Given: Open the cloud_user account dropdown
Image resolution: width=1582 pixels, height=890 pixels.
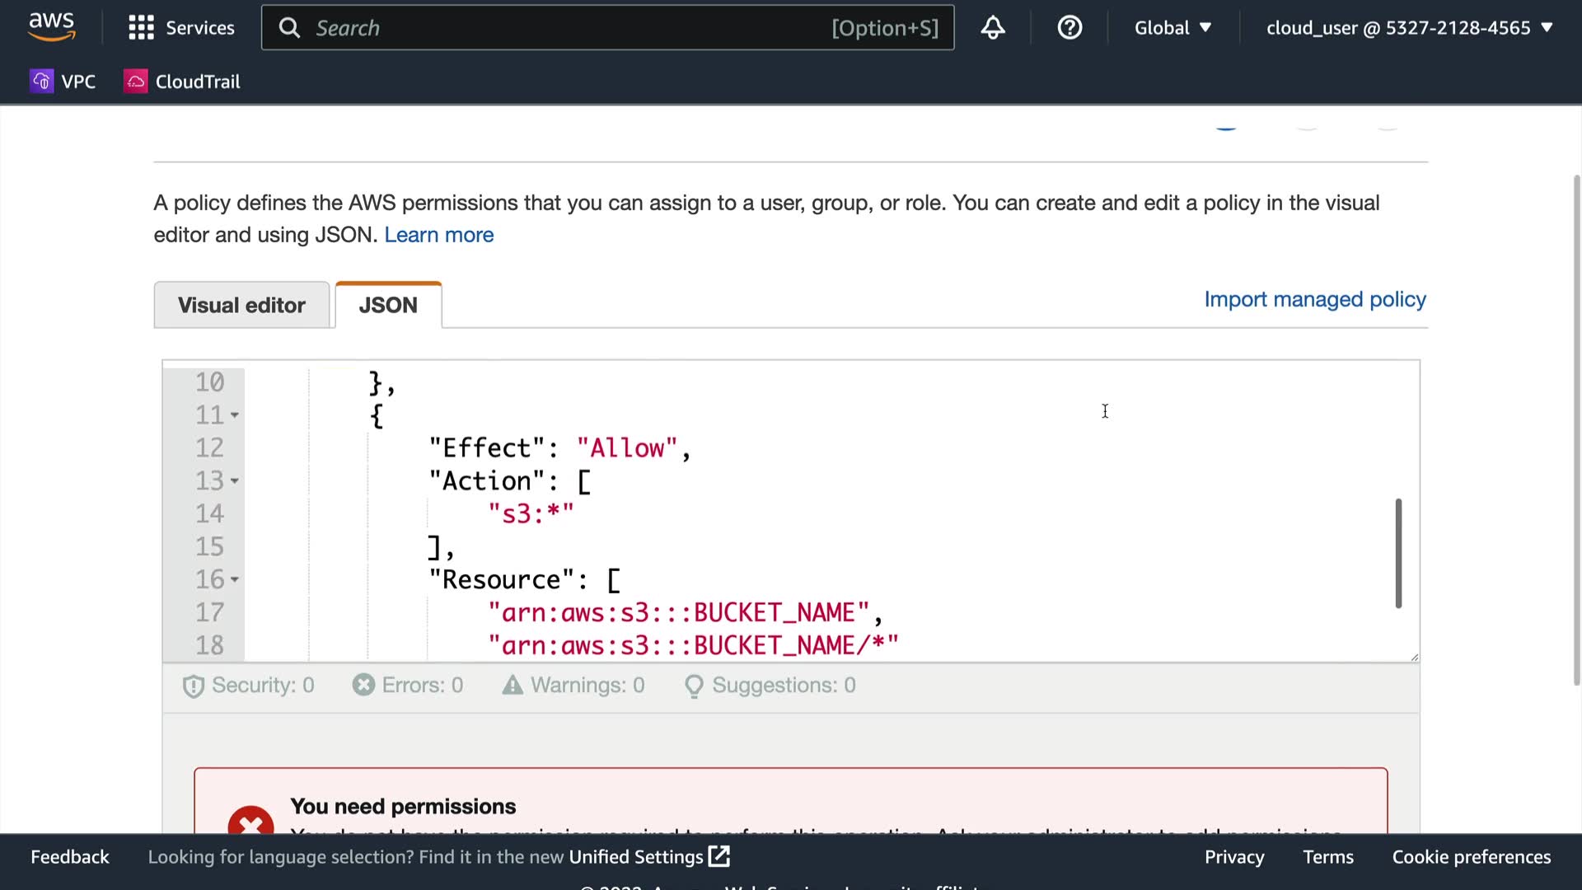Looking at the screenshot, I should [1409, 28].
